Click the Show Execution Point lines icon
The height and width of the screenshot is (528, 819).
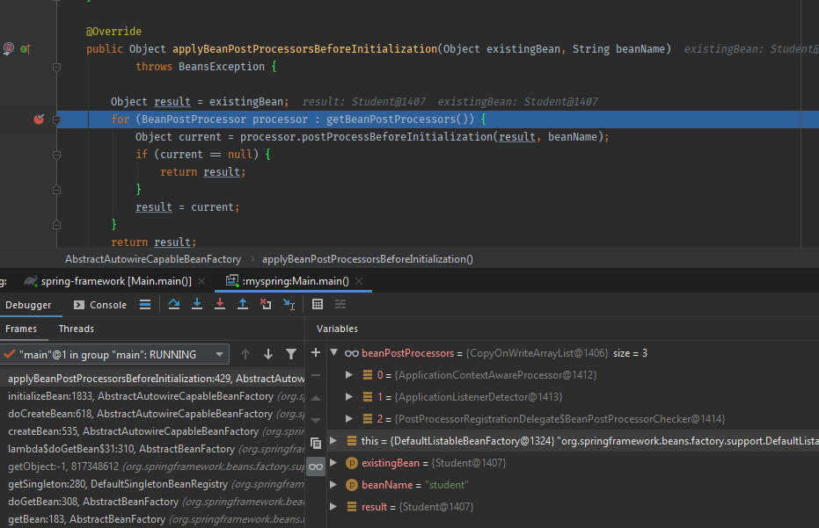click(x=145, y=304)
